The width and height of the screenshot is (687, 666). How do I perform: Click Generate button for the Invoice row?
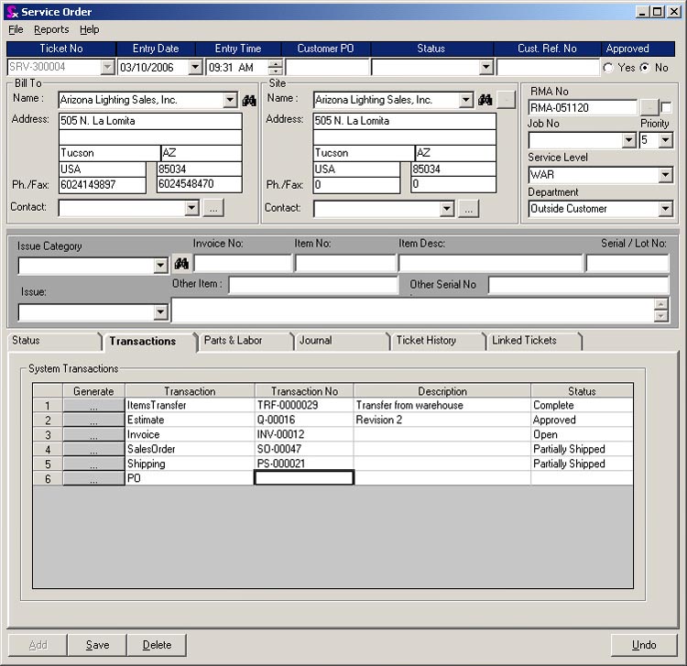click(93, 435)
